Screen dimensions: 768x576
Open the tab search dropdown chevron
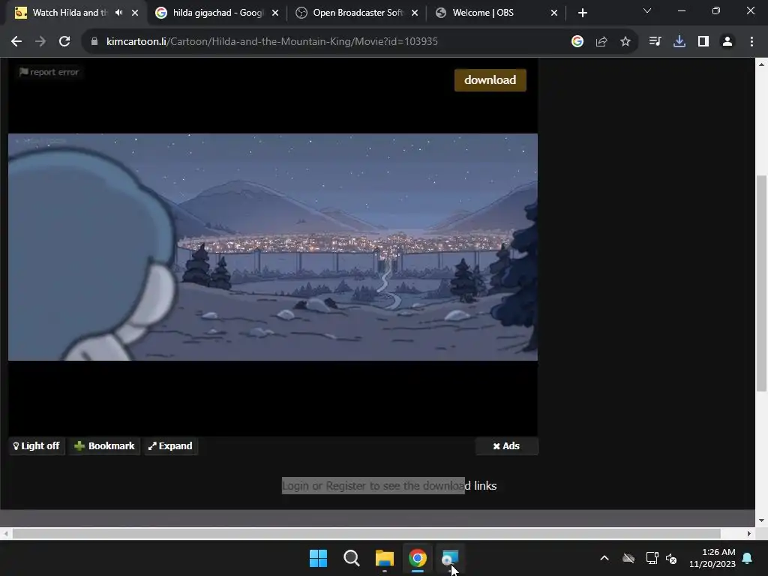point(647,10)
